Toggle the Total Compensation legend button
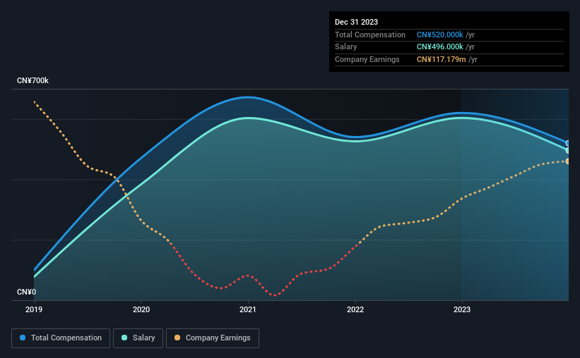Image resolution: width=580 pixels, height=358 pixels. click(x=61, y=338)
